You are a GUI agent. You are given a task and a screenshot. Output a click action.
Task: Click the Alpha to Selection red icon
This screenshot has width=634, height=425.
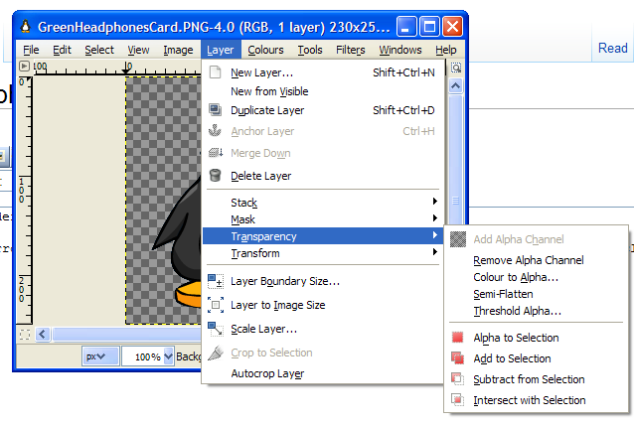pos(458,337)
